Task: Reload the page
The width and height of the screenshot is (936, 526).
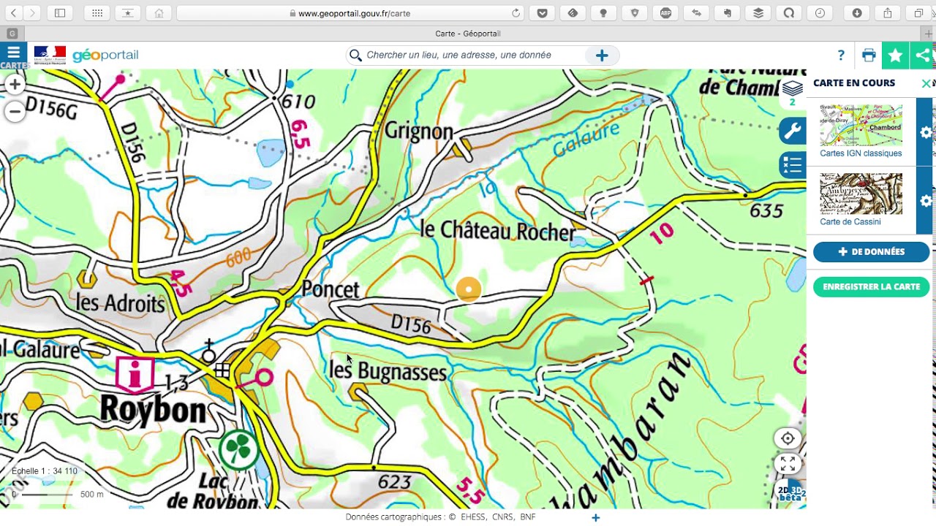Action: 516,13
